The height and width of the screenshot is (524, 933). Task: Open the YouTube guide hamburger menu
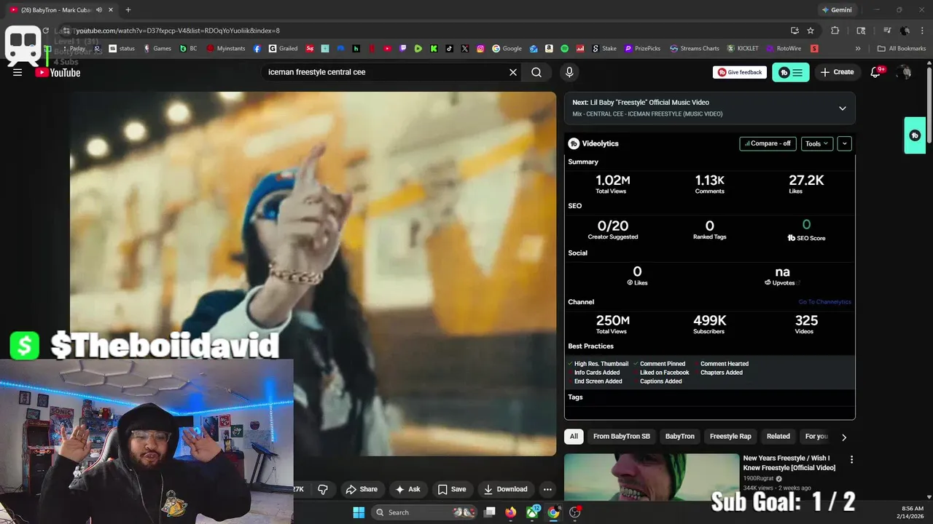(17, 72)
